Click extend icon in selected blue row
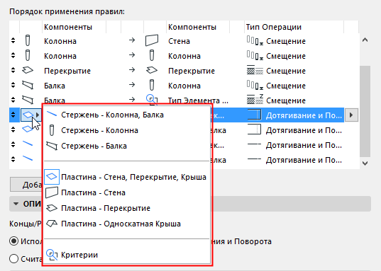 click(x=254, y=115)
